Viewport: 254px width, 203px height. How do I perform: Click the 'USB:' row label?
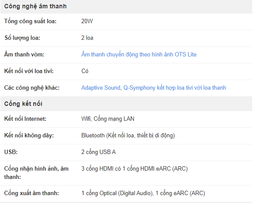[x=11, y=152]
